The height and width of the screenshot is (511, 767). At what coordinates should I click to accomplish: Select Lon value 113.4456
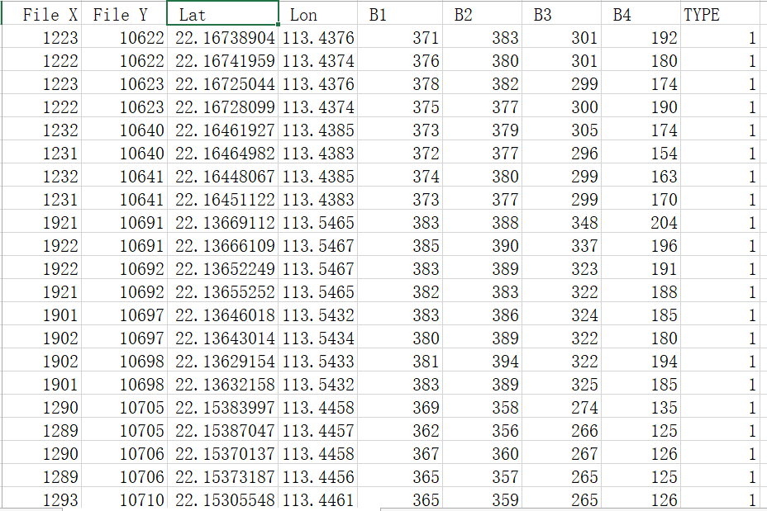(x=318, y=476)
